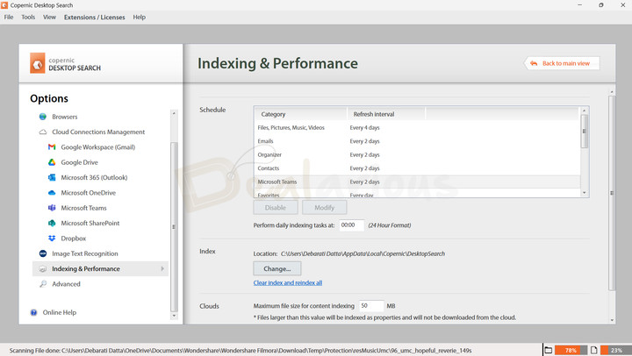This screenshot has width=632, height=356.
Task: Click the Modify schedule button
Action: tap(324, 208)
